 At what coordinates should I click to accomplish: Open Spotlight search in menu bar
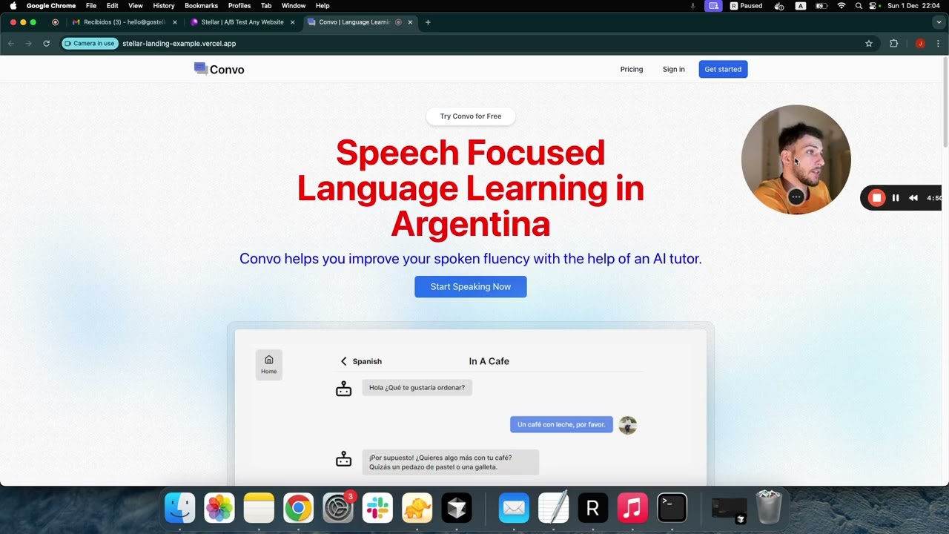(859, 6)
